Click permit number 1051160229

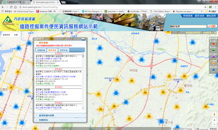(x=50, y=81)
